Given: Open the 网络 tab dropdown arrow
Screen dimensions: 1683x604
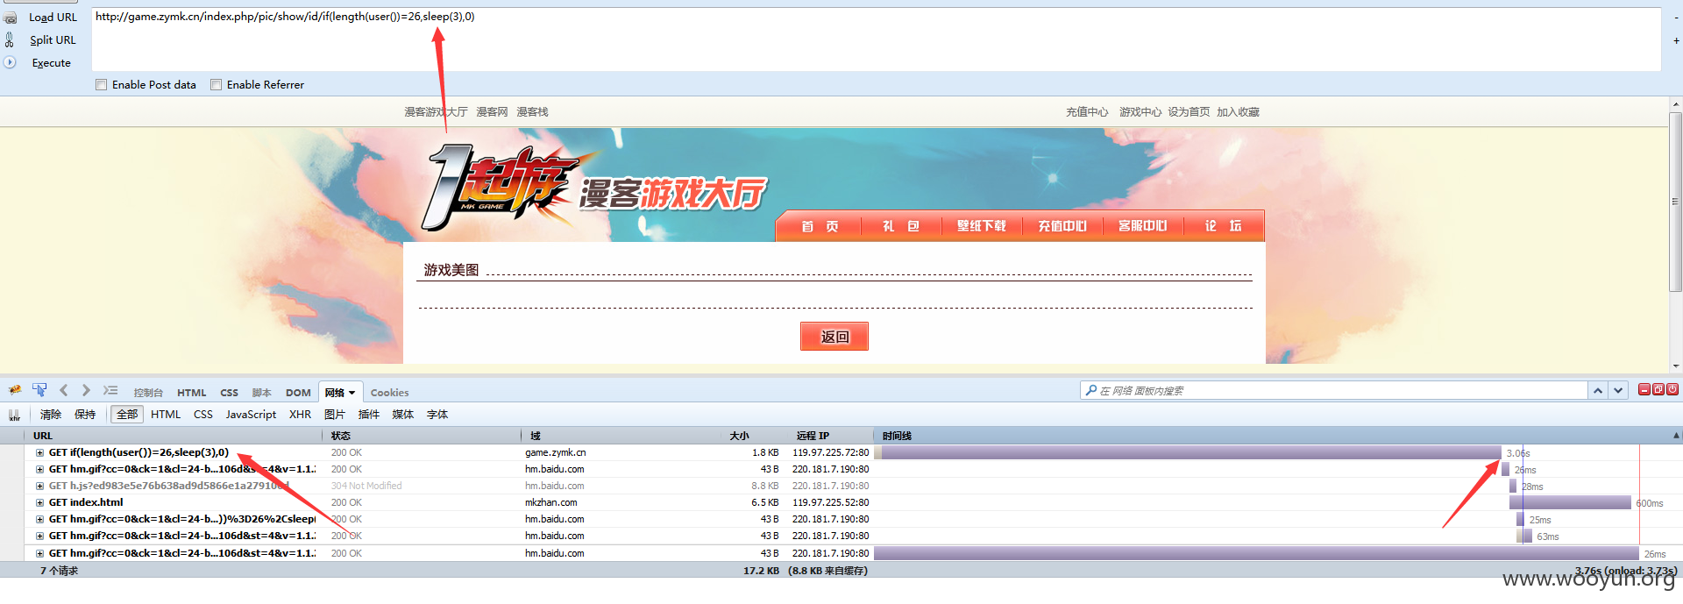Looking at the screenshot, I should (352, 393).
